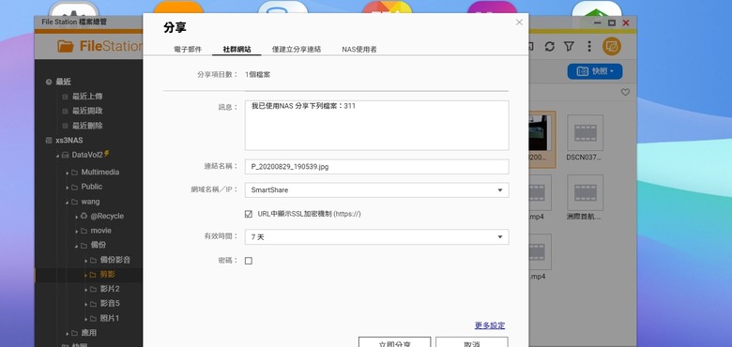This screenshot has height=347, width=732.
Task: Open the 有效時間 7 天 dropdown
Action: pyautogui.click(x=376, y=237)
